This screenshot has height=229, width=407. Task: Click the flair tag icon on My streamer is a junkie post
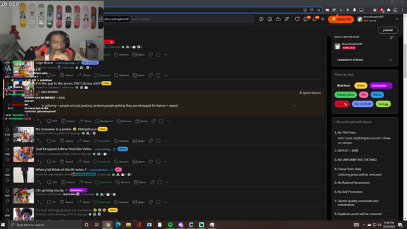click(151, 141)
